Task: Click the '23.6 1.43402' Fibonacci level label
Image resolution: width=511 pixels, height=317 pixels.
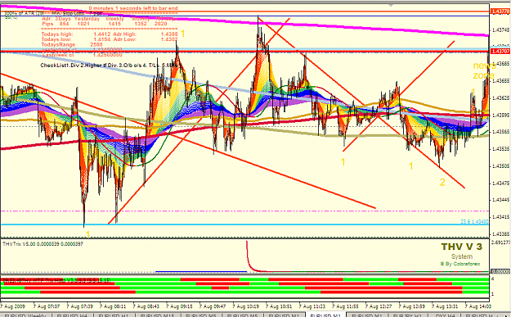Action: 474,221
